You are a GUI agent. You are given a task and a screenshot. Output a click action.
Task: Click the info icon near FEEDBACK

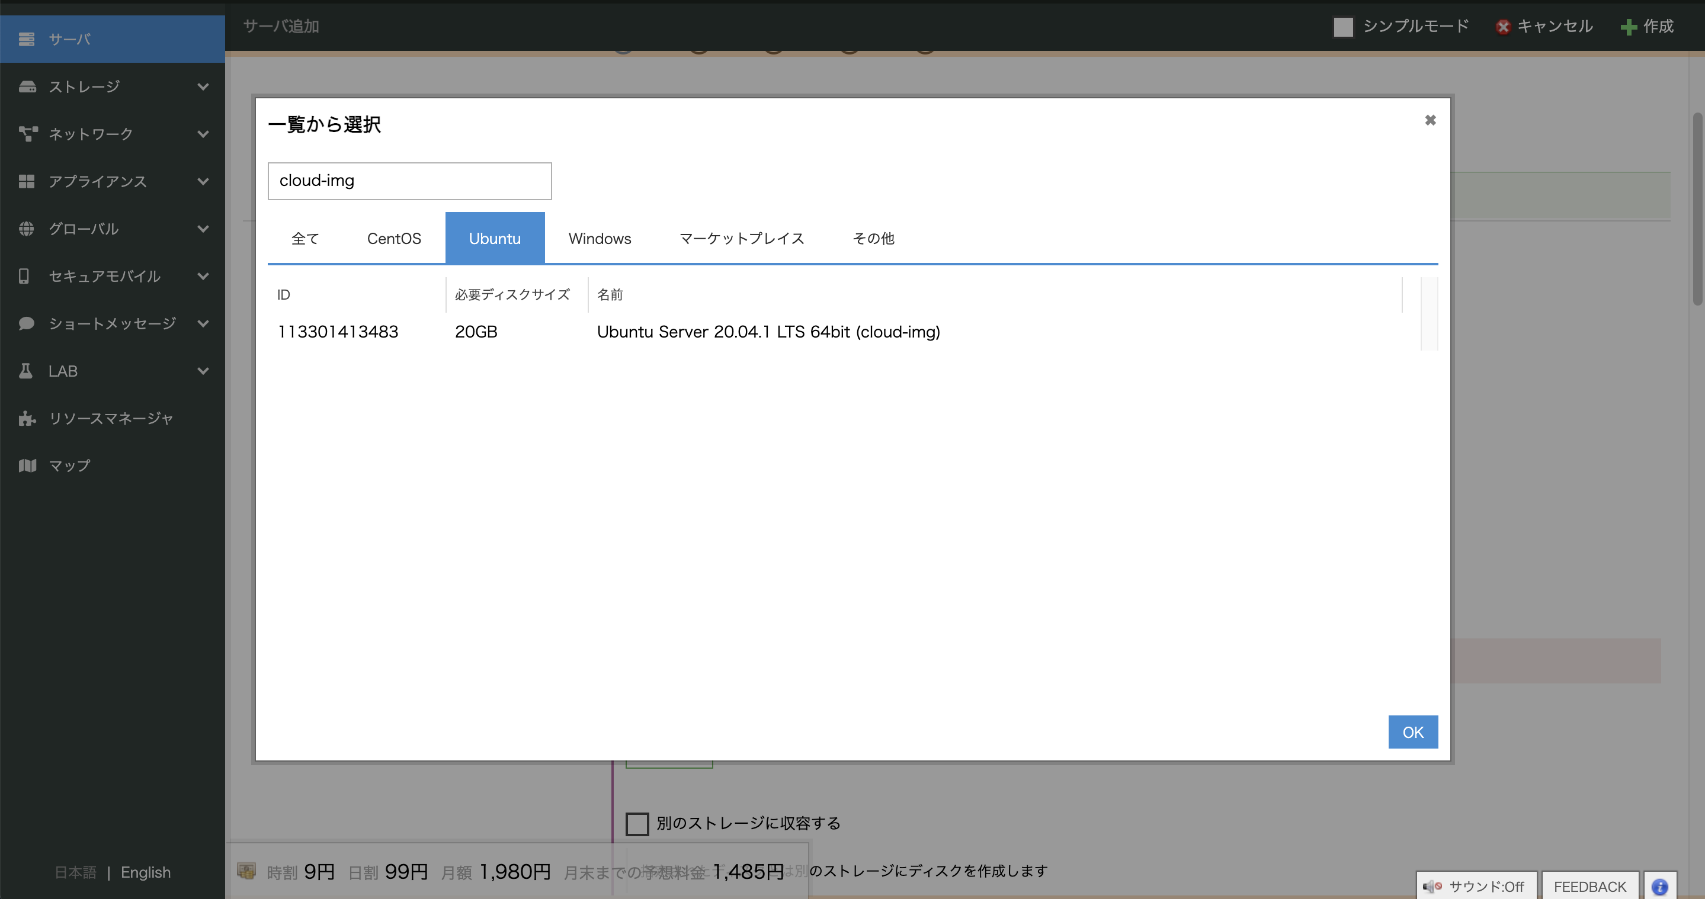[1659, 886]
